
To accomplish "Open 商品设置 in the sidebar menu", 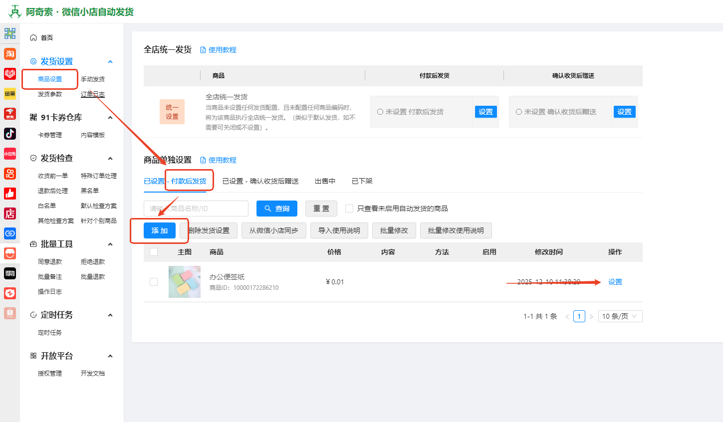I will pos(50,79).
